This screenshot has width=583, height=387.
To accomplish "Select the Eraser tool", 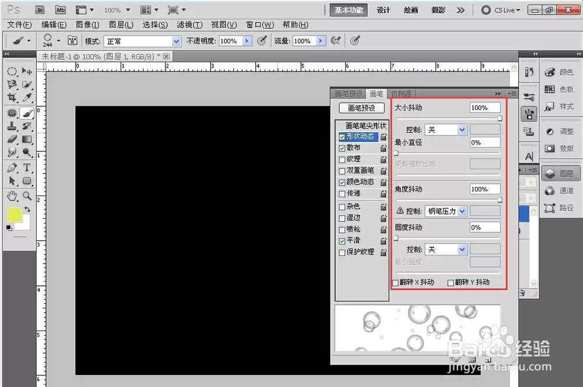I will click(x=12, y=139).
